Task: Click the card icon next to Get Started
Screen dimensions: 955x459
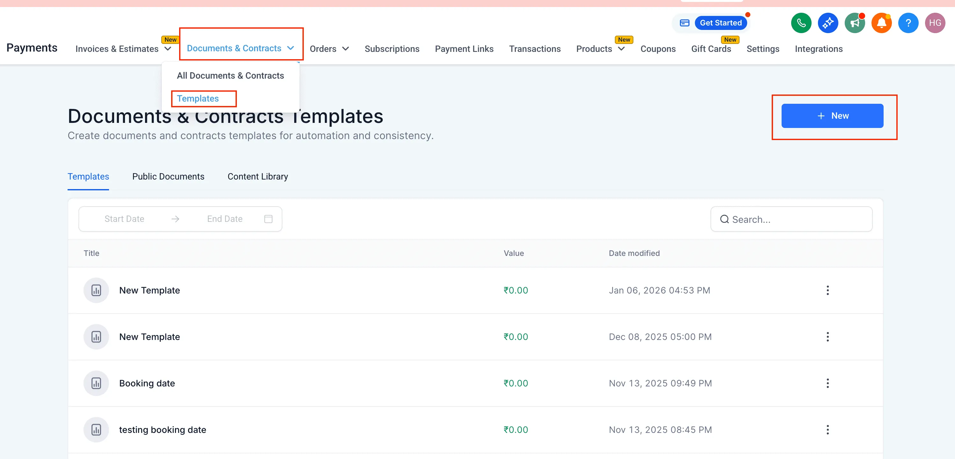Action: pyautogui.click(x=684, y=23)
